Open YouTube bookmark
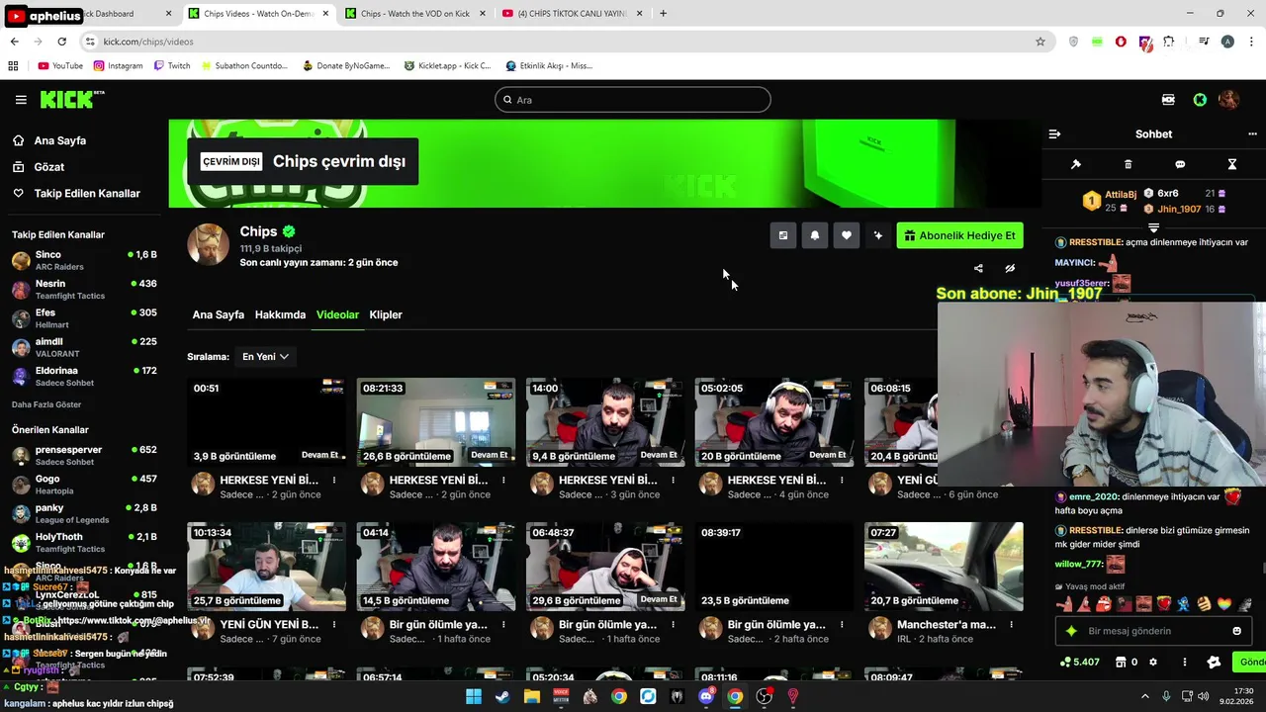Screen dimensions: 1266x712 (60, 66)
